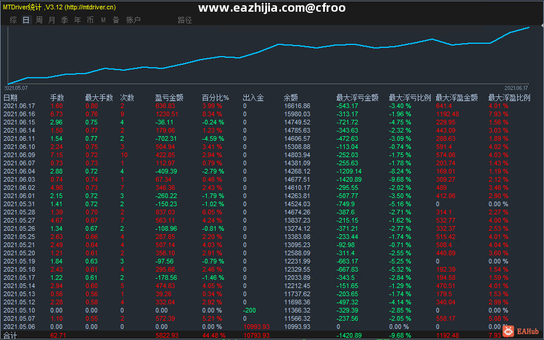Screen dimensions: 544x340
Task: Switch to the 账户 account tab
Action: 133,20
